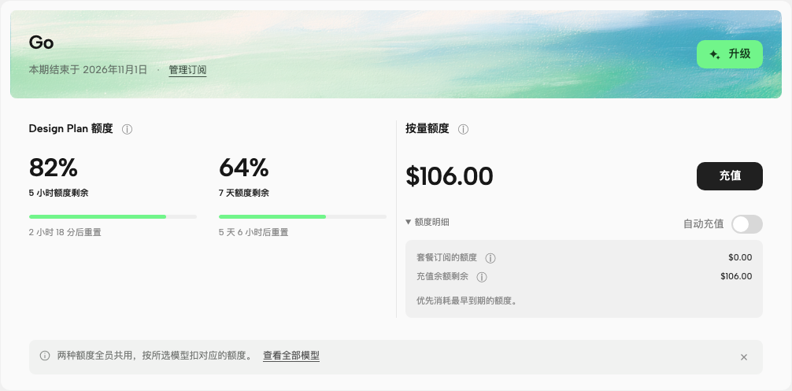Click the info icon beside 充值余额剩余
This screenshot has width=792, height=391.
point(482,277)
